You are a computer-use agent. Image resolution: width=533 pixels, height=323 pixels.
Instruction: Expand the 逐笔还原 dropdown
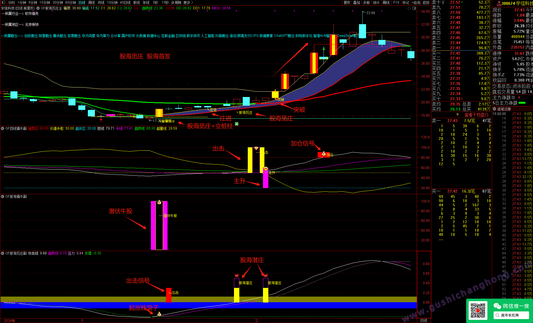pyautogui.click(x=494, y=109)
